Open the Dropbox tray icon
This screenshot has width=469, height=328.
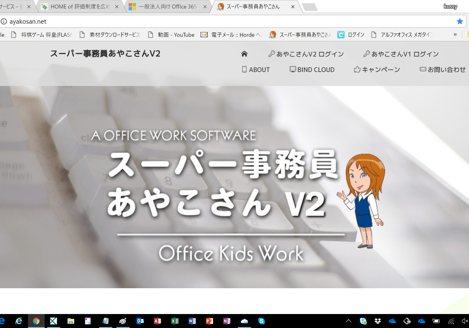point(378,321)
